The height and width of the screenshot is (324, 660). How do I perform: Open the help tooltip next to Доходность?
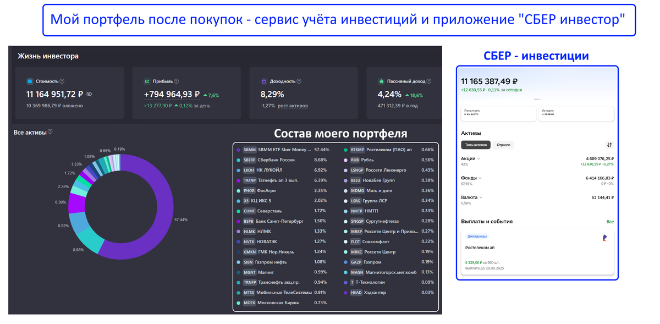pyautogui.click(x=300, y=81)
